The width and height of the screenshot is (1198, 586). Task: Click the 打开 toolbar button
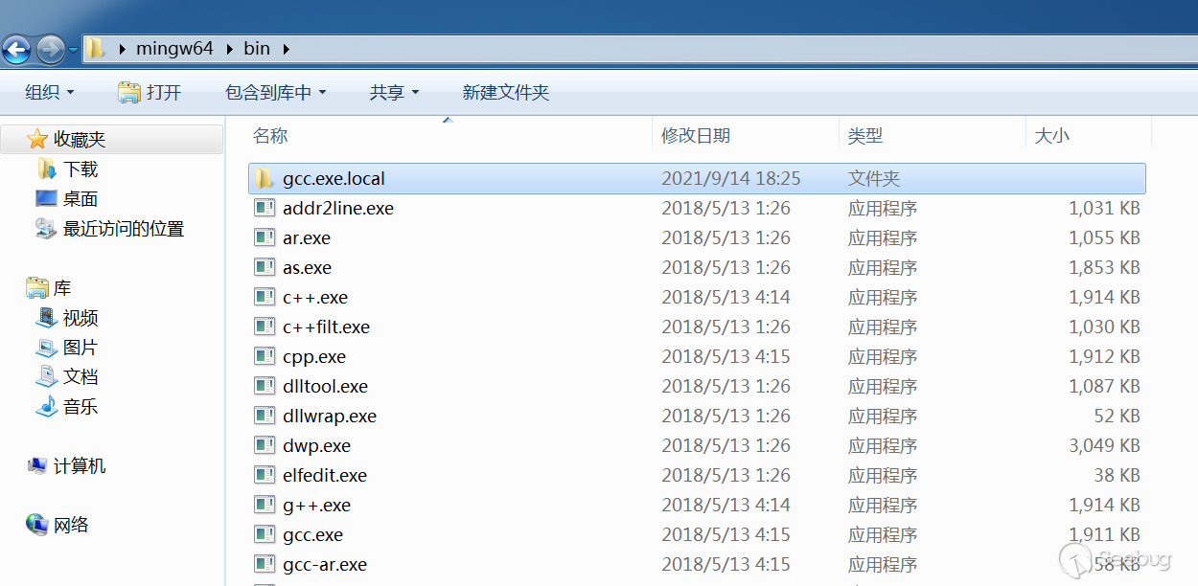pos(150,93)
